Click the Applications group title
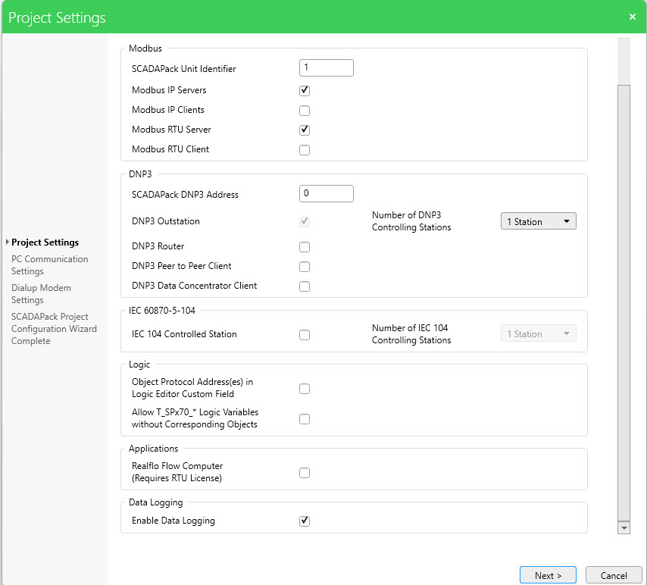Screen dimensions: 647x585 154,449
